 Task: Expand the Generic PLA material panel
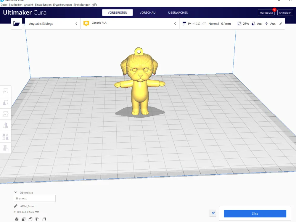[130, 23]
